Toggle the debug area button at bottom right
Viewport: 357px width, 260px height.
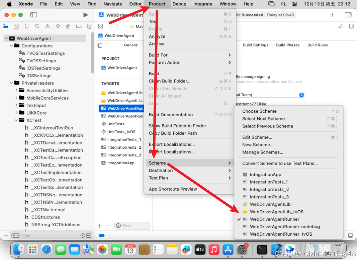pyautogui.click(x=351, y=235)
